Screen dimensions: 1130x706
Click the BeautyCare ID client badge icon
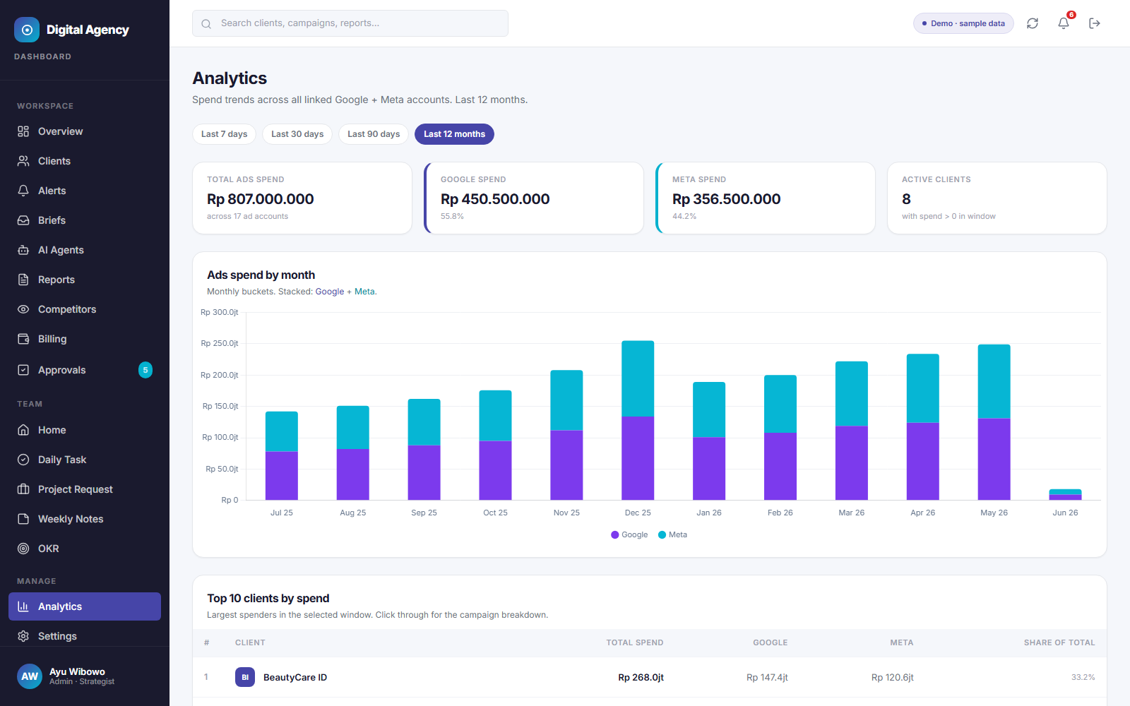pyautogui.click(x=245, y=677)
